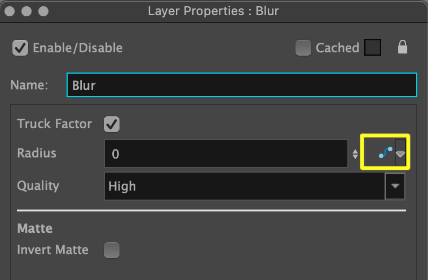Click the Radius value field
Screen dimensions: 428x280
[226, 153]
